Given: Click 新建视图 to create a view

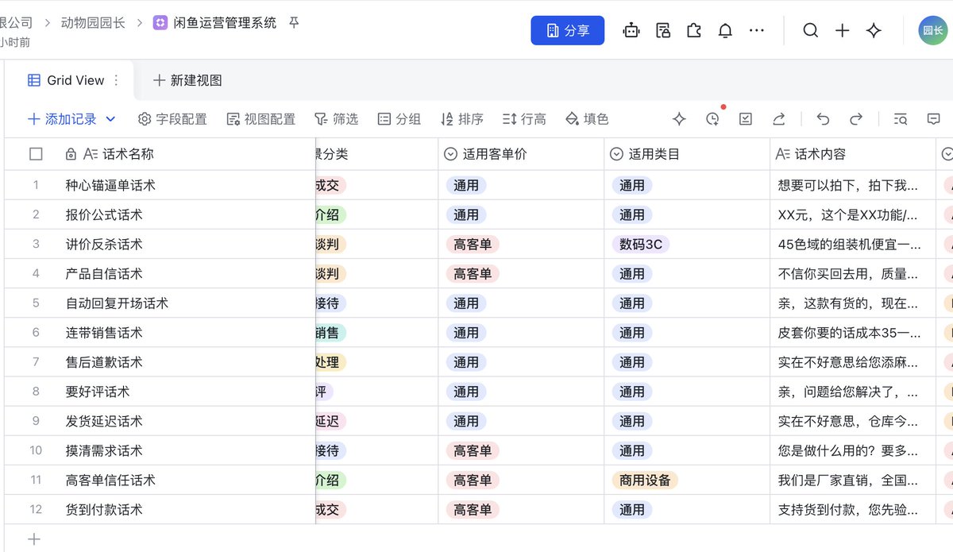Looking at the screenshot, I should (187, 80).
